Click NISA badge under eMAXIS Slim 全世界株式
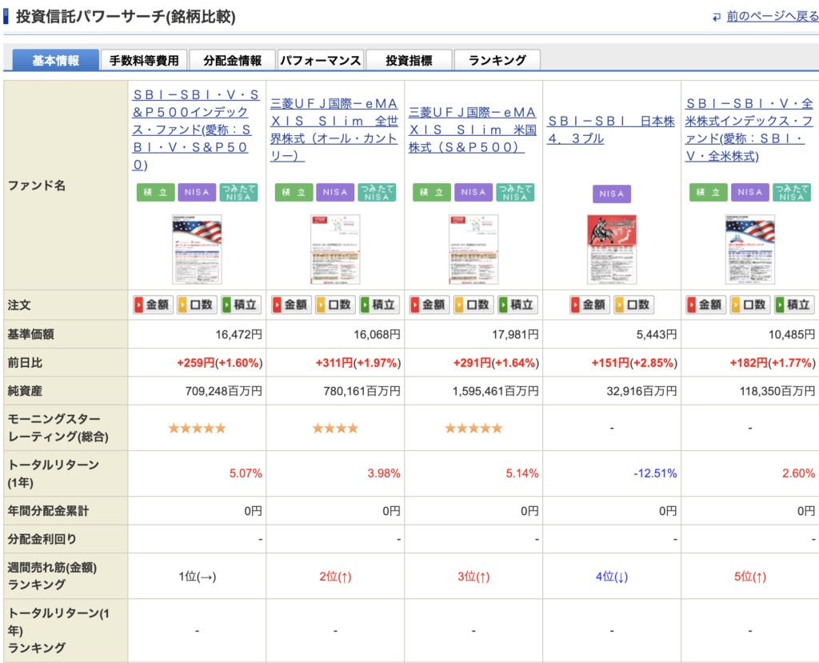819x663 pixels. coord(335,192)
